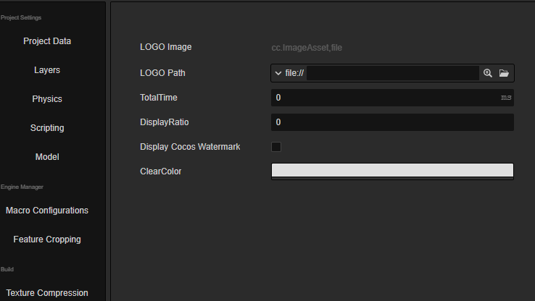Select the Texture Compression tab
Screen dimensions: 535x301
click(47, 293)
